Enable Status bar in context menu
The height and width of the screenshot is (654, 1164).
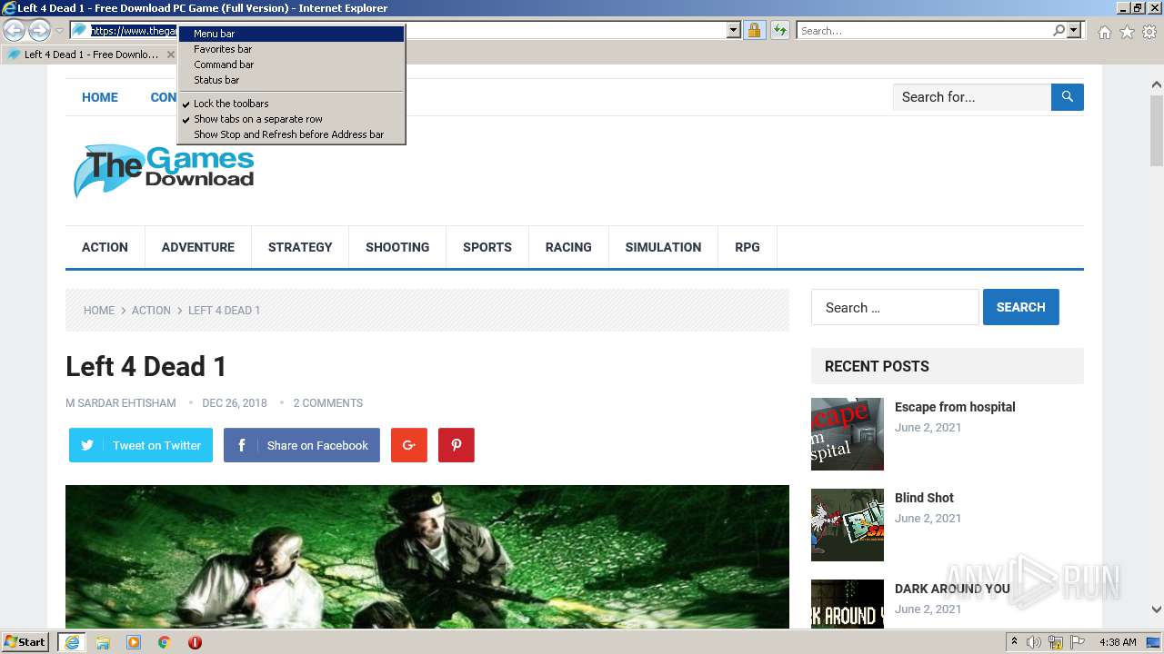click(x=291, y=80)
